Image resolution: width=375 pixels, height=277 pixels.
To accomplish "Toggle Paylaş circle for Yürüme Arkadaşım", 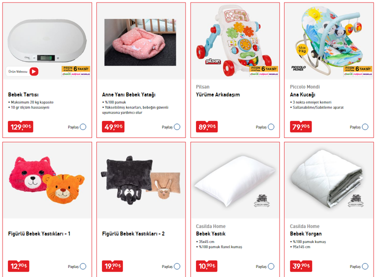I will tap(271, 127).
